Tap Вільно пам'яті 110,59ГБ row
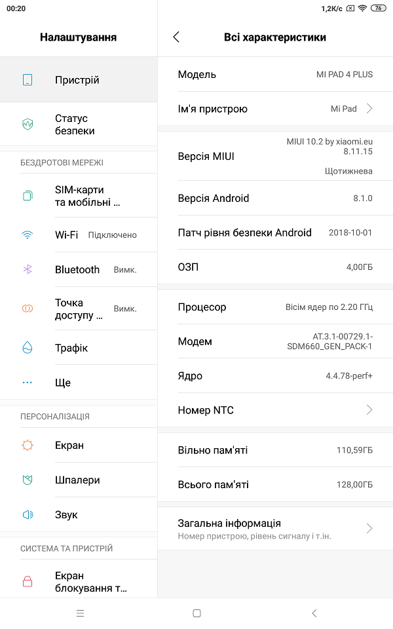 tap(275, 450)
